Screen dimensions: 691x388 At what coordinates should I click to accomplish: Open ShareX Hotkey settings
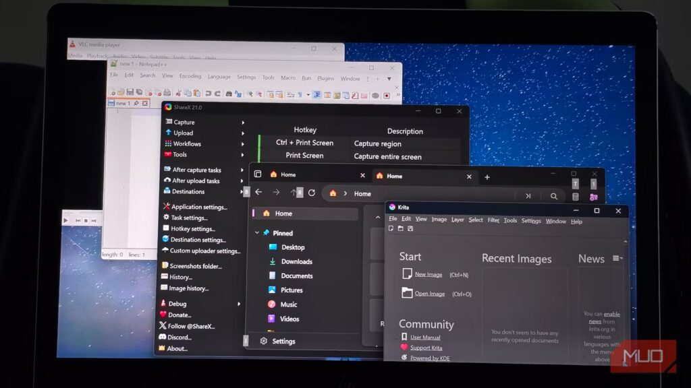(189, 229)
